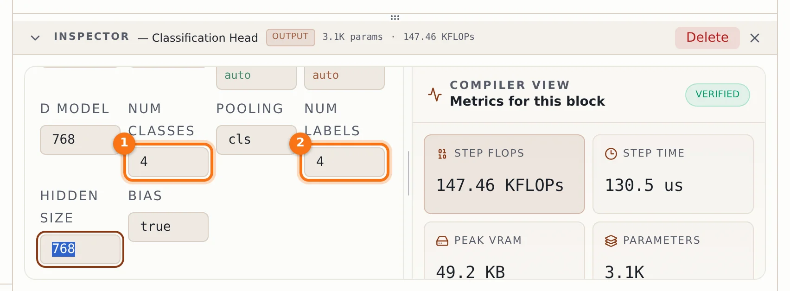Click the Peak VRAM drive icon
Screen dimensions: 790x291
point(442,241)
